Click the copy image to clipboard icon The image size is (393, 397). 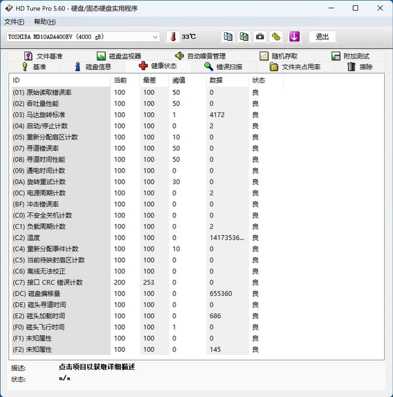click(x=243, y=36)
